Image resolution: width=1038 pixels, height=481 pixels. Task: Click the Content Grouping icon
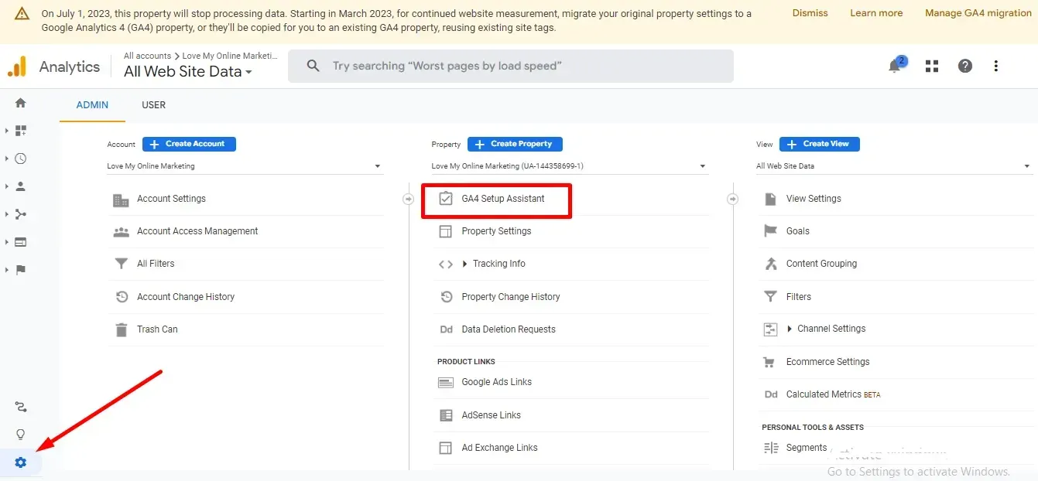770,264
